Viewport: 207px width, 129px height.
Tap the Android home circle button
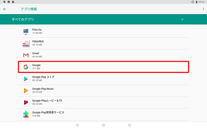coord(103,125)
